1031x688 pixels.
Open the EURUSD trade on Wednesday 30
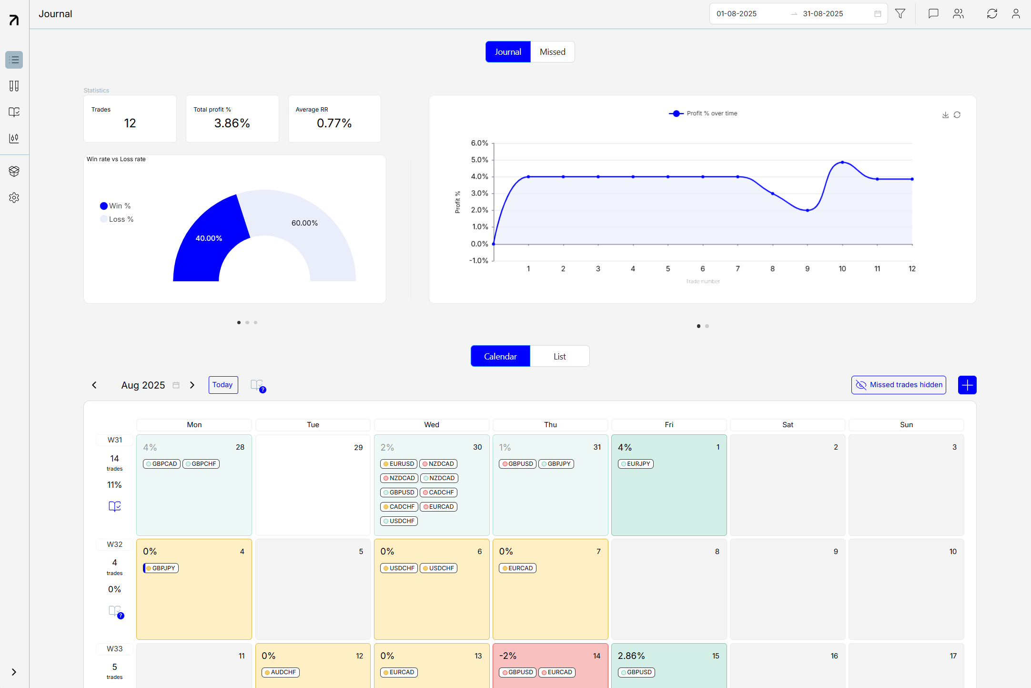point(399,464)
